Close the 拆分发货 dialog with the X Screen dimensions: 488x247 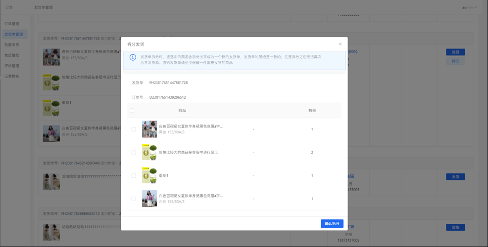[x=340, y=44]
